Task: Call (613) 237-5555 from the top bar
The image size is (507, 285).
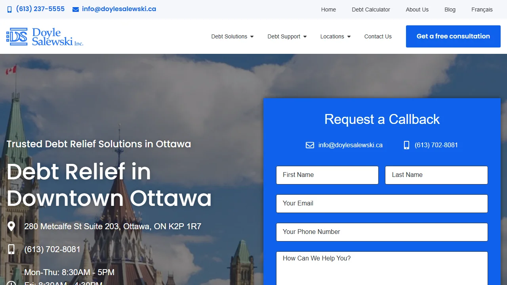Action: [x=40, y=9]
